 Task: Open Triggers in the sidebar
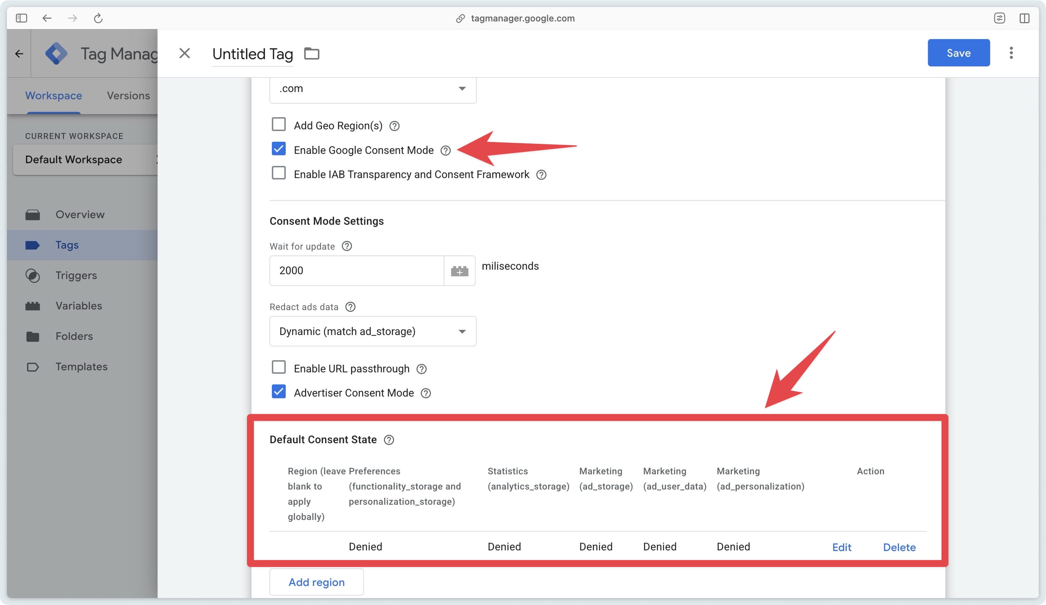(82, 275)
